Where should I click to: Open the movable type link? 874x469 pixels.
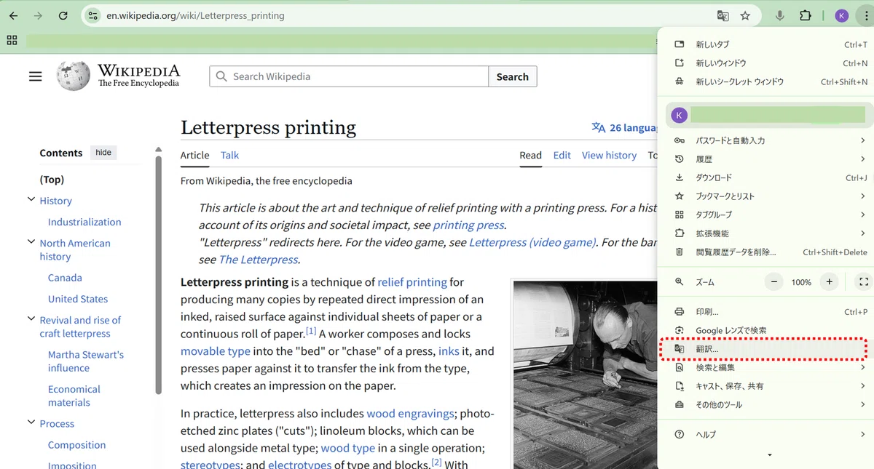[216, 351]
